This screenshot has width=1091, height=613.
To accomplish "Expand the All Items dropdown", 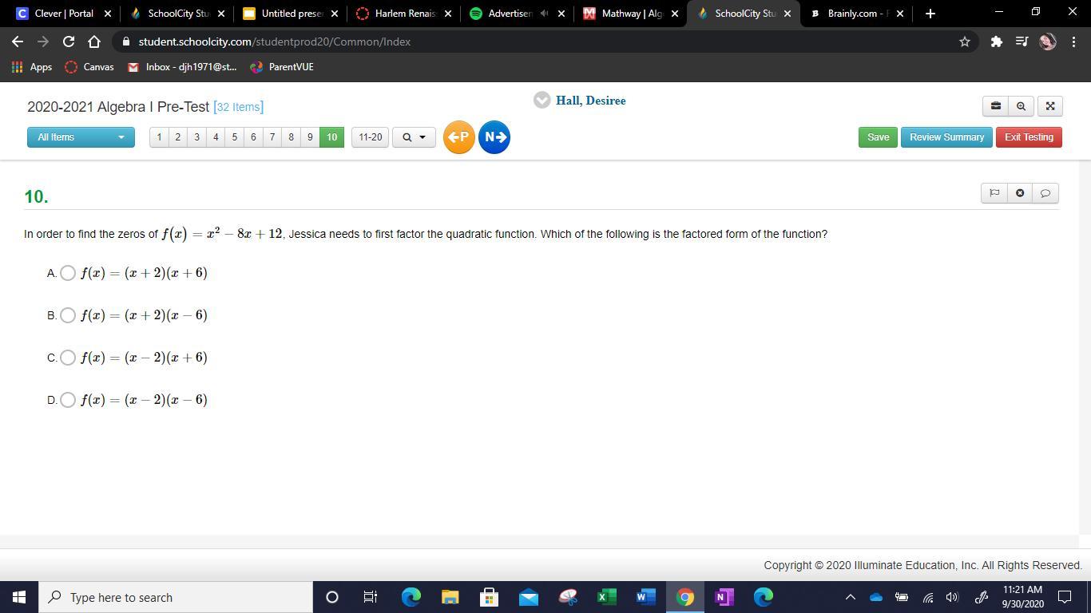I will point(81,137).
